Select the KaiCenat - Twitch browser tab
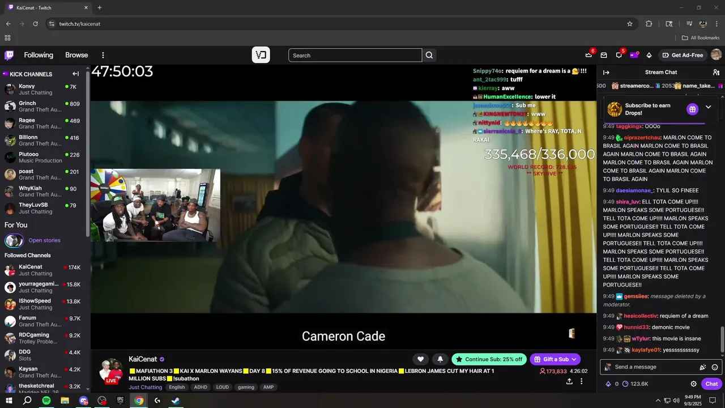The height and width of the screenshot is (408, 725). click(x=48, y=7)
